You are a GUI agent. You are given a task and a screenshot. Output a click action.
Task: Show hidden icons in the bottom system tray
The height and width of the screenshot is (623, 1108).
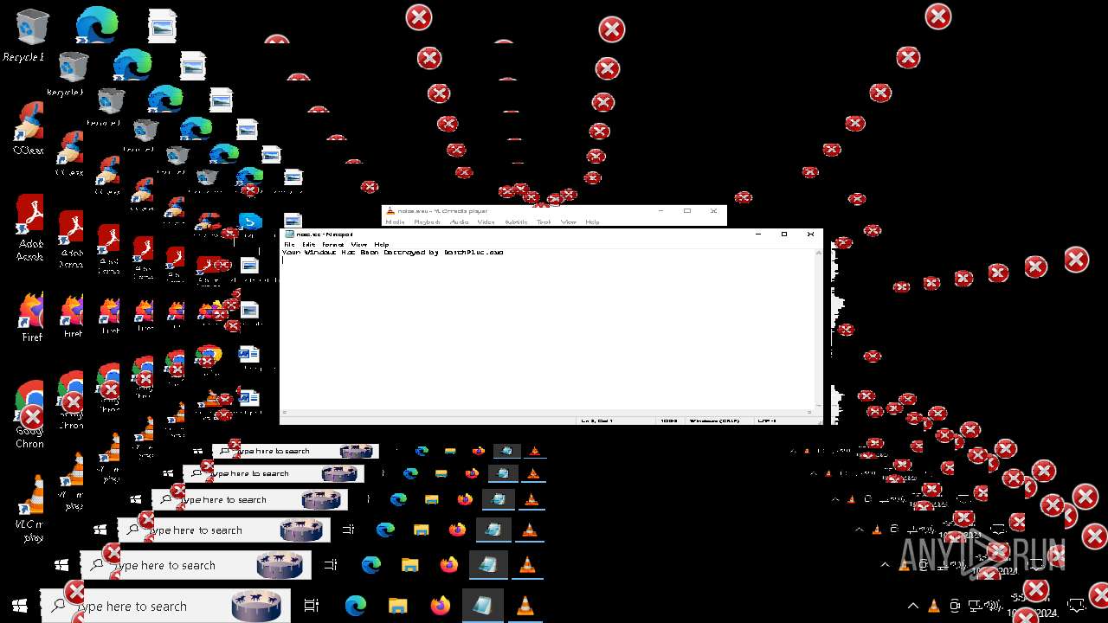pyautogui.click(x=913, y=606)
